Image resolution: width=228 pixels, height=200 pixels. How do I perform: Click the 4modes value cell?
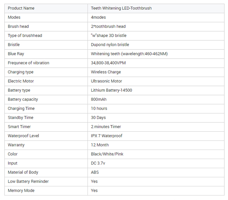point(156,17)
